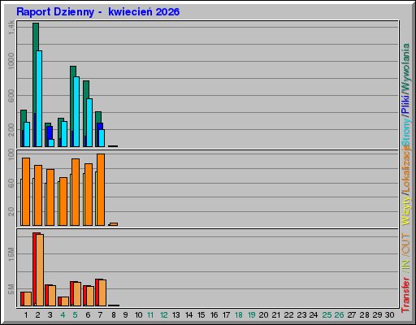Select day 15 on the x-axis
416x325 pixels.
[x=201, y=315]
